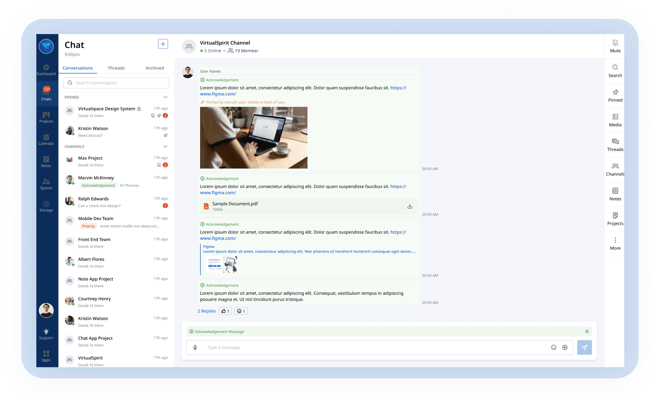Open Chats in the left sidebar
The image size is (660, 405).
coord(46,94)
